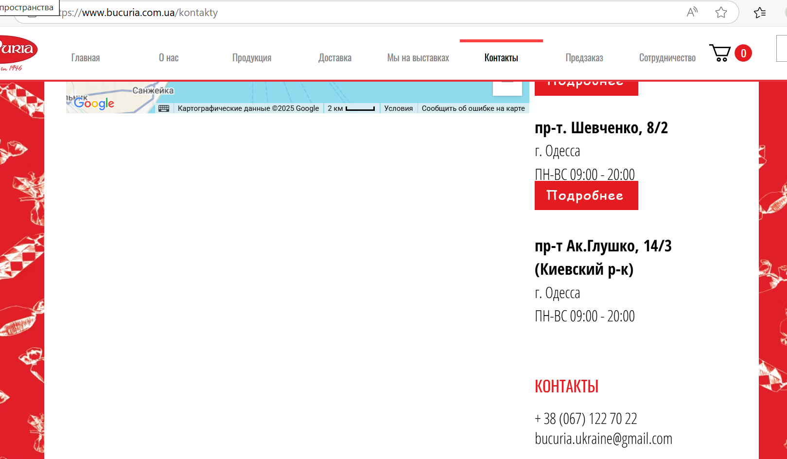787x459 pixels.
Task: Click the Google logo on the map
Action: click(94, 103)
